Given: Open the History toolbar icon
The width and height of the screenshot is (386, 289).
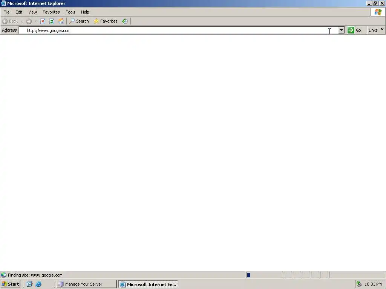Looking at the screenshot, I should [125, 21].
